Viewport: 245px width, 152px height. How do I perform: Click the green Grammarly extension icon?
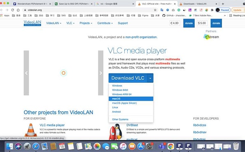point(179,10)
